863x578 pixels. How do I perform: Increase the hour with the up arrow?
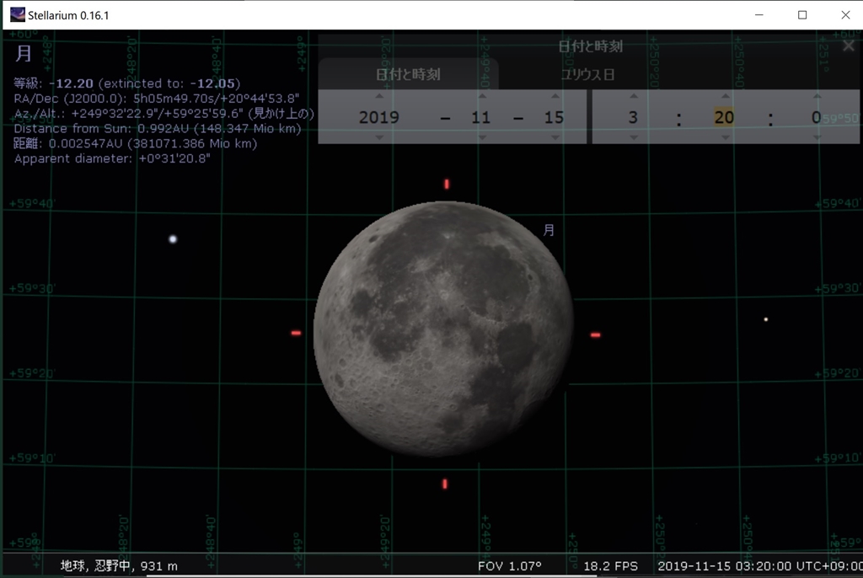[634, 96]
